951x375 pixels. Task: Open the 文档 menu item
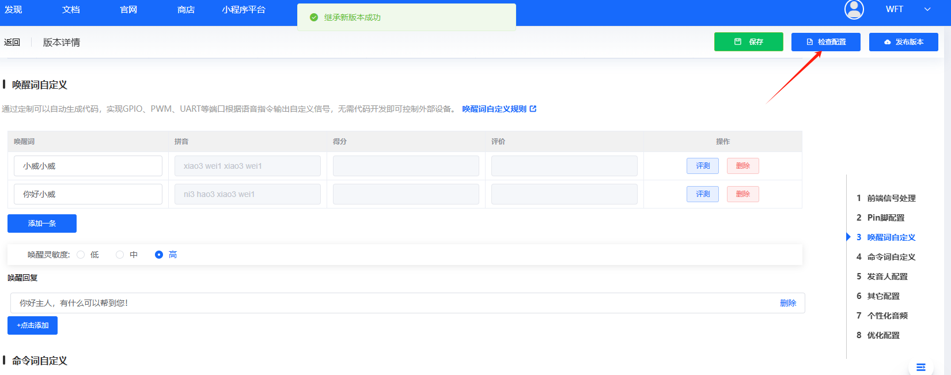(x=71, y=10)
